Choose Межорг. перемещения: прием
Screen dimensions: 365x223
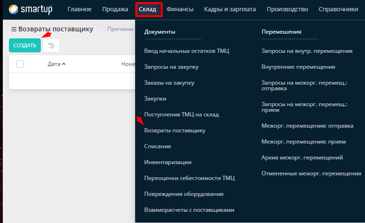[x=304, y=142]
